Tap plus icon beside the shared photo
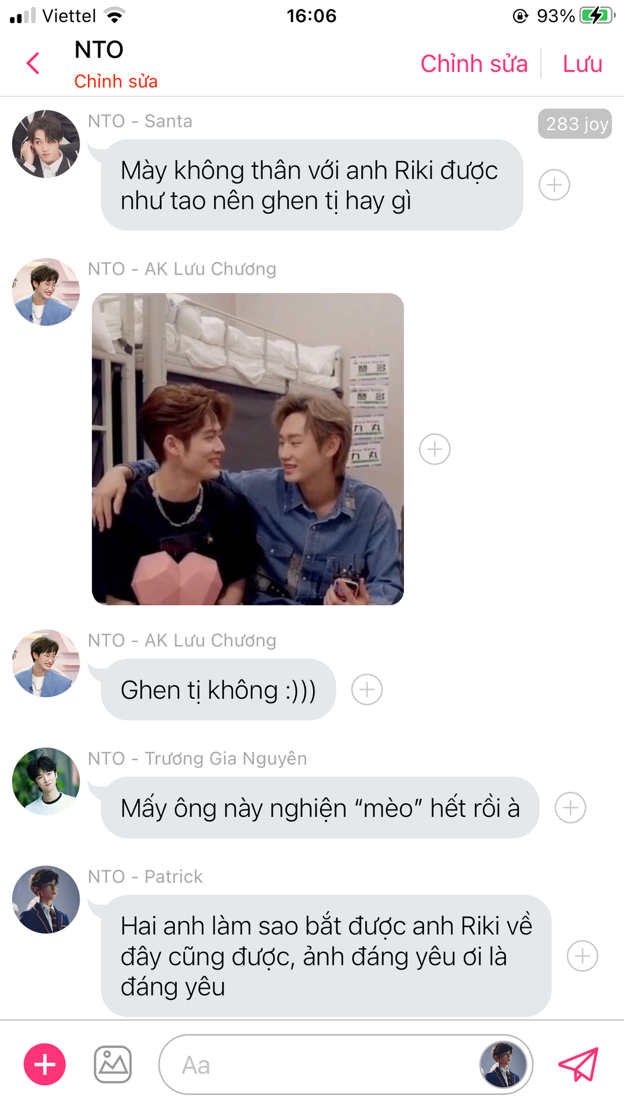The height and width of the screenshot is (1110, 624). pos(434,449)
